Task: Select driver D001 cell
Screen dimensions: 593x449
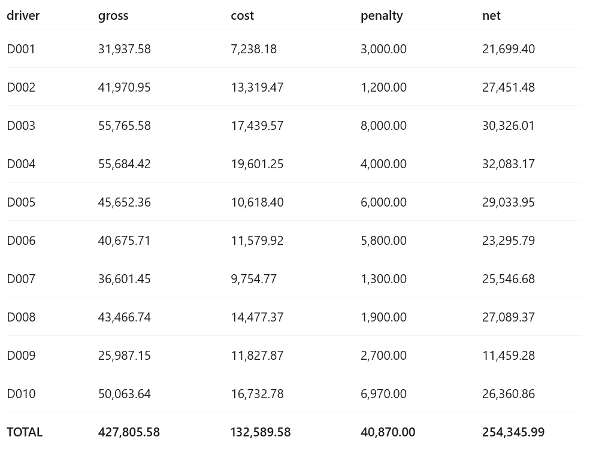Action: [21, 49]
